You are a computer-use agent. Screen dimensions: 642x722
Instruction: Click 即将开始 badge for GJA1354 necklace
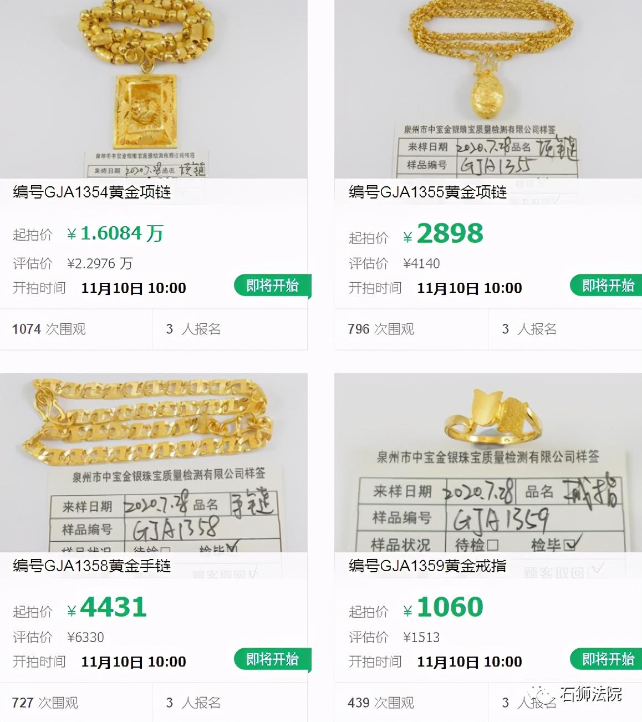click(272, 286)
